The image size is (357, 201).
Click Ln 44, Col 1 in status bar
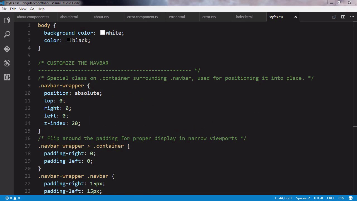point(283,198)
